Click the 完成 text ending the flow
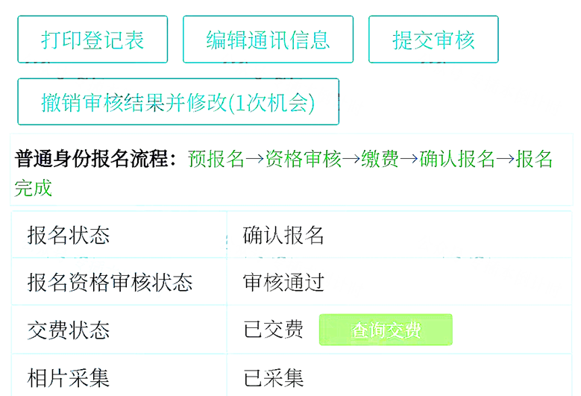581x396 pixels. click(34, 187)
